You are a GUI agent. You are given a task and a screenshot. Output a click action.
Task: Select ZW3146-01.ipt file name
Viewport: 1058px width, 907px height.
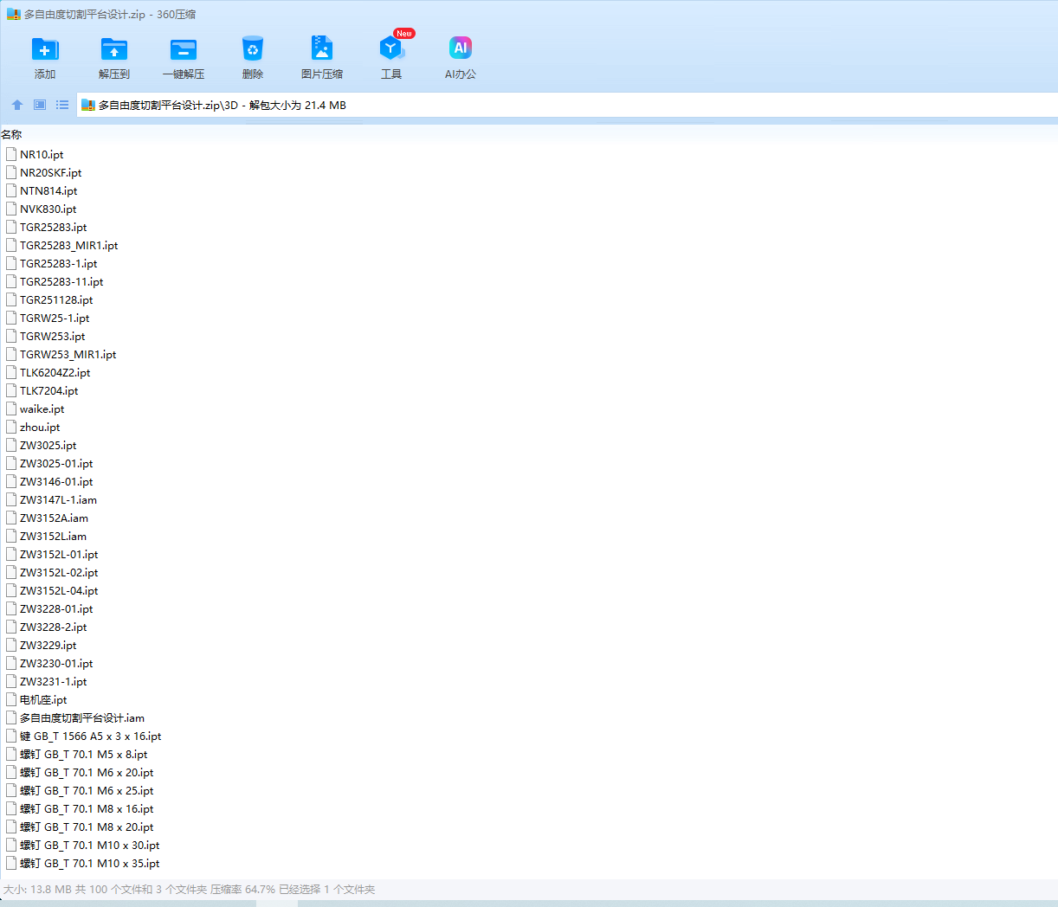56,481
